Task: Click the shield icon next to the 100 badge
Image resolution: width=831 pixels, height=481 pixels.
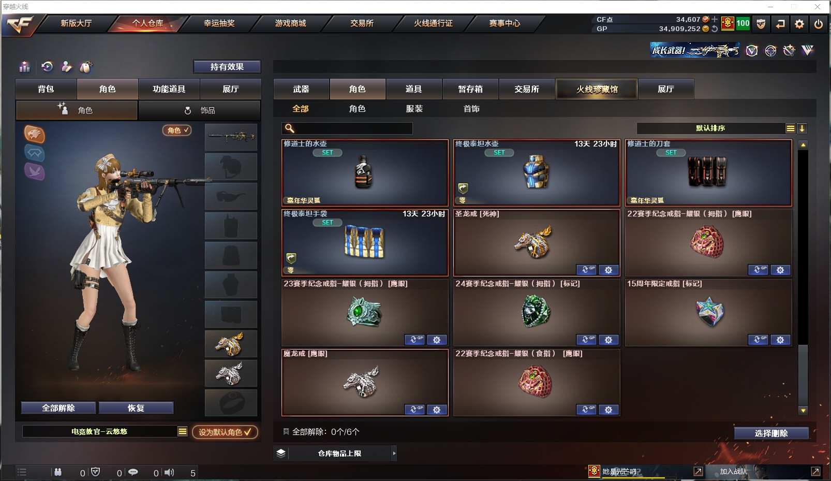Action: click(761, 24)
